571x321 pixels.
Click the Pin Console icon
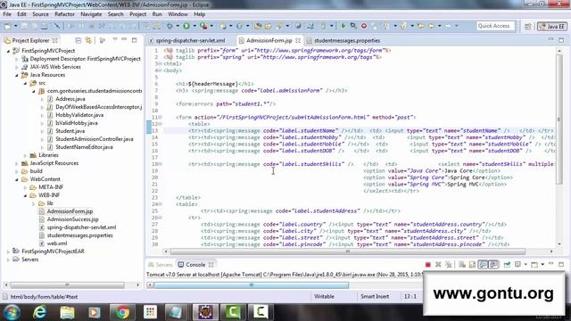507,265
